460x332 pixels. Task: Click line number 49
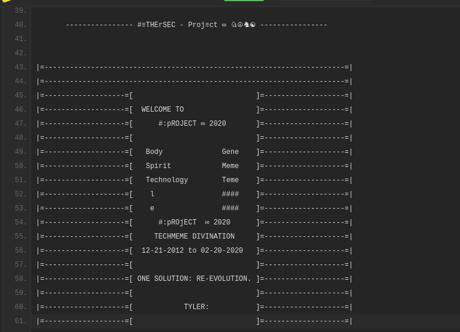coord(21,152)
